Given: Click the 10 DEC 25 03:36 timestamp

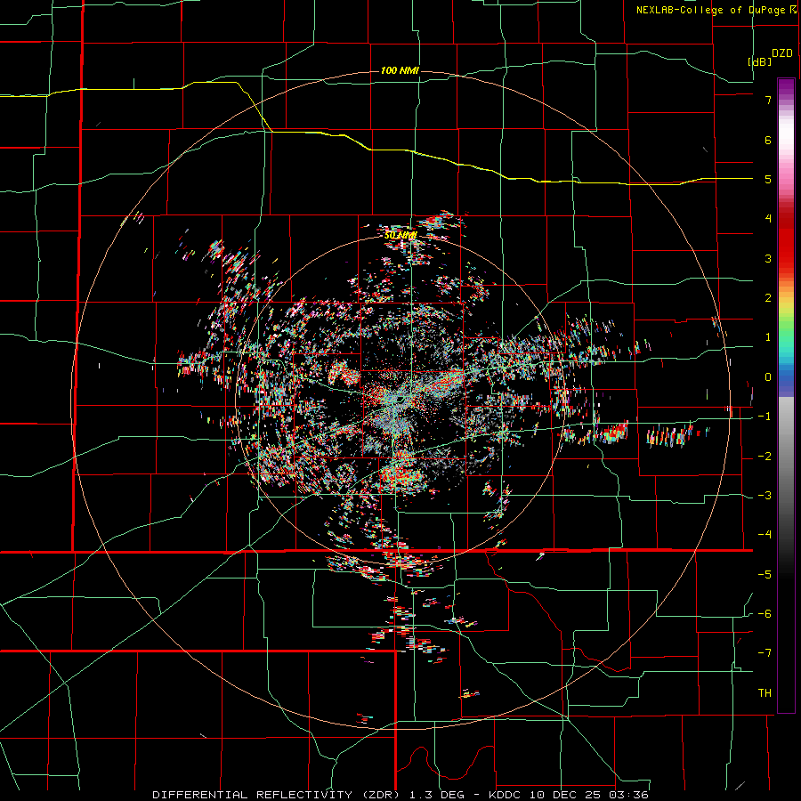Looking at the screenshot, I should [589, 795].
